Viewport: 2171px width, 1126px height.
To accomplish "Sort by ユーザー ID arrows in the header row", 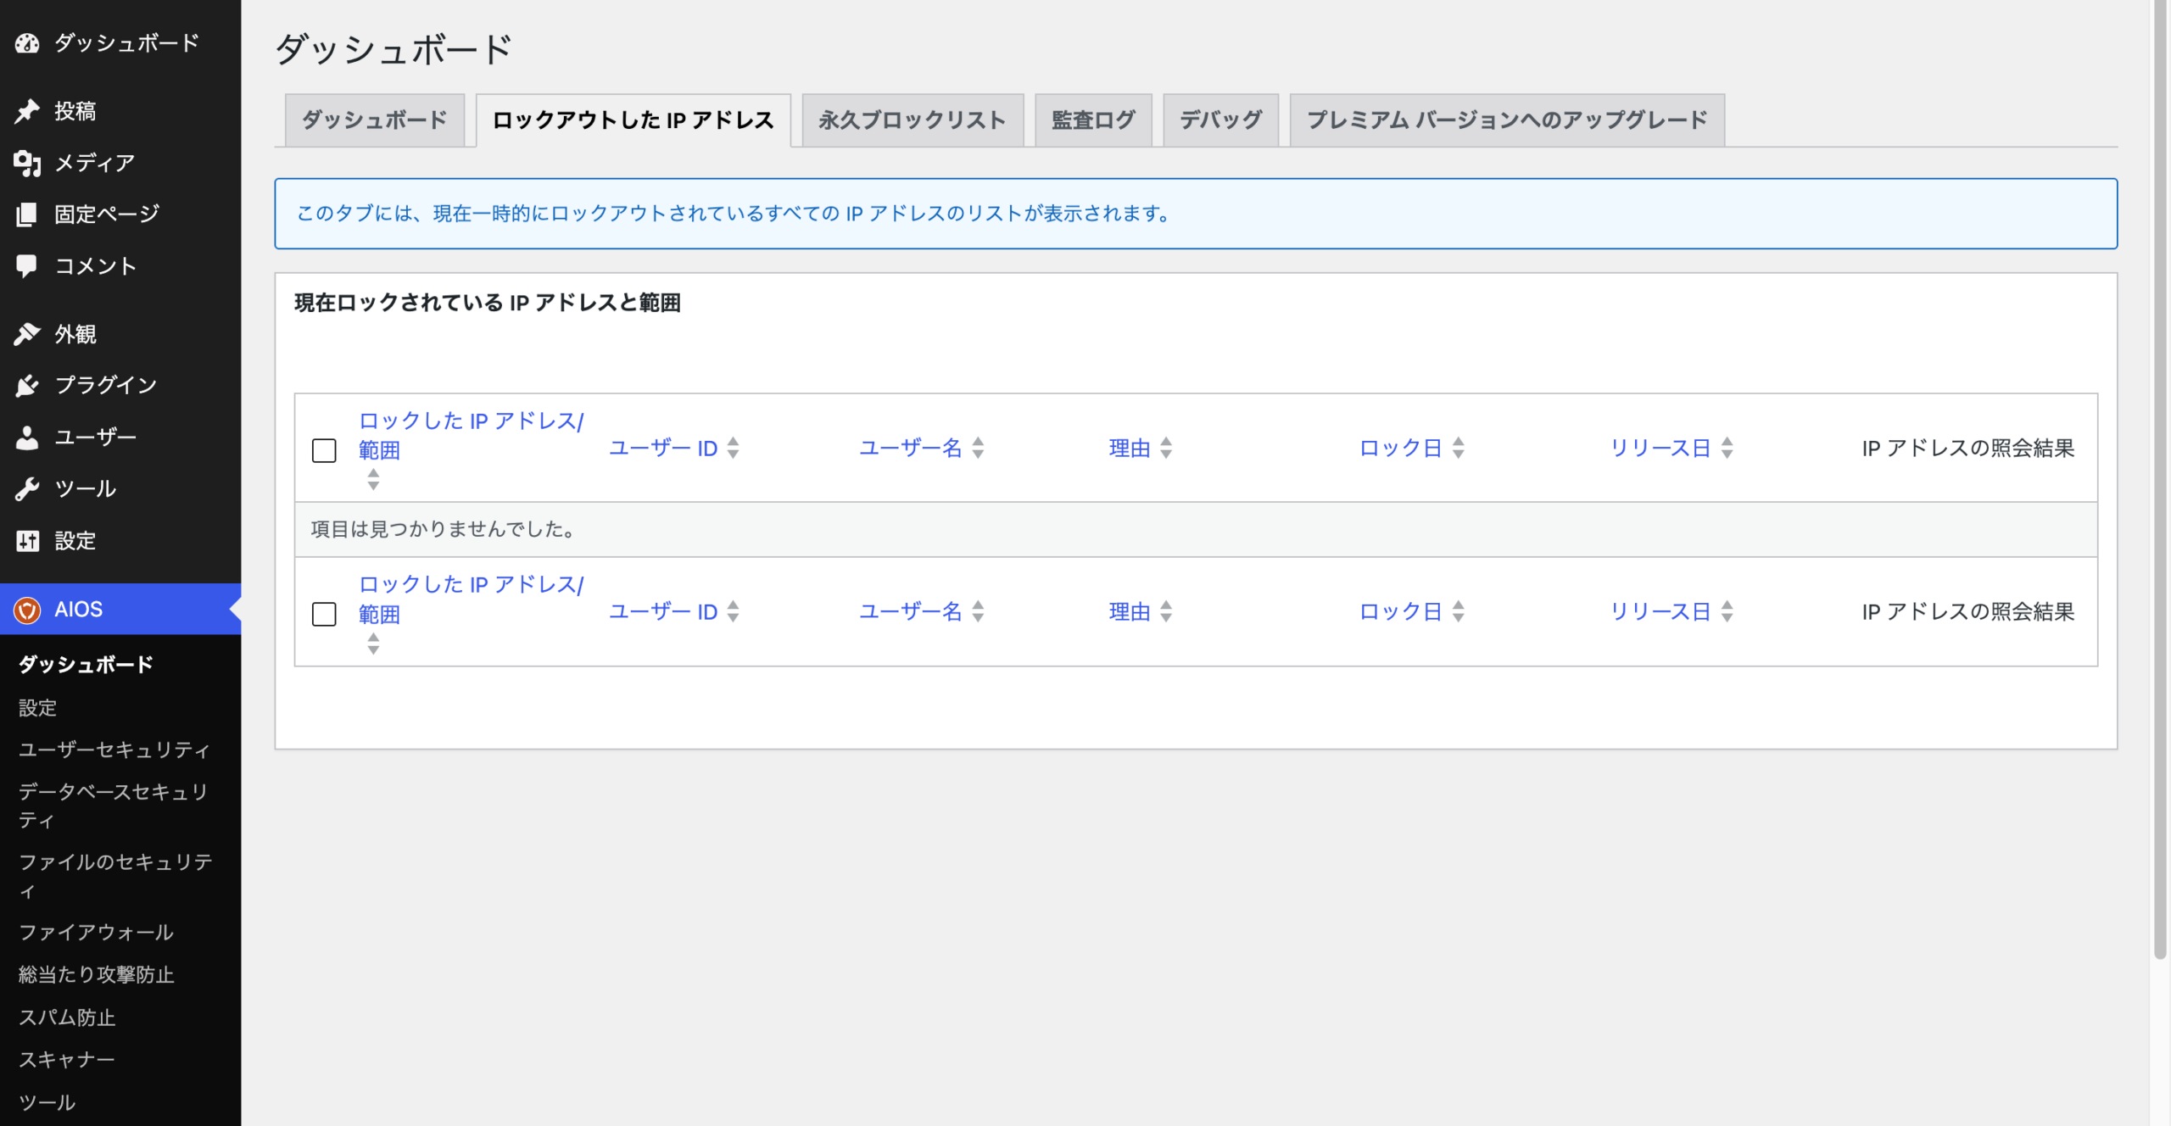I will point(734,448).
